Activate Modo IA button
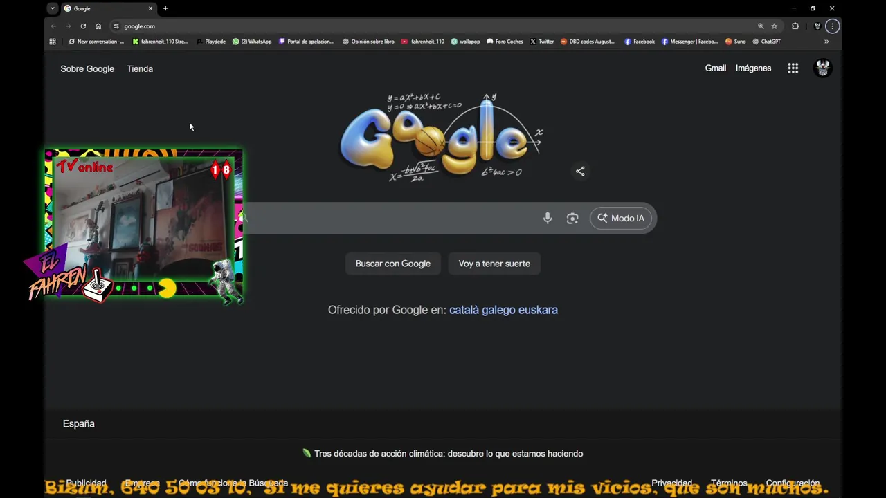Screen dimensions: 886x498 pos(621,218)
